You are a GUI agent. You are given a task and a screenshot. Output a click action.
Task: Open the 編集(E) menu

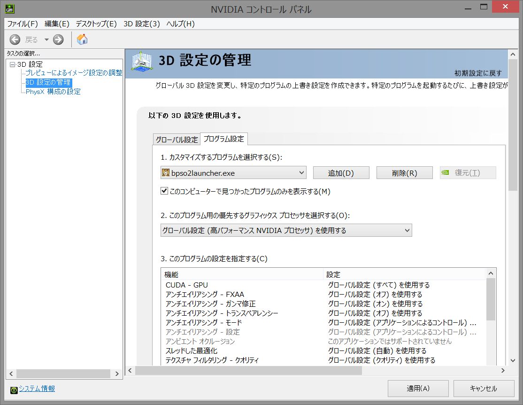coord(57,24)
